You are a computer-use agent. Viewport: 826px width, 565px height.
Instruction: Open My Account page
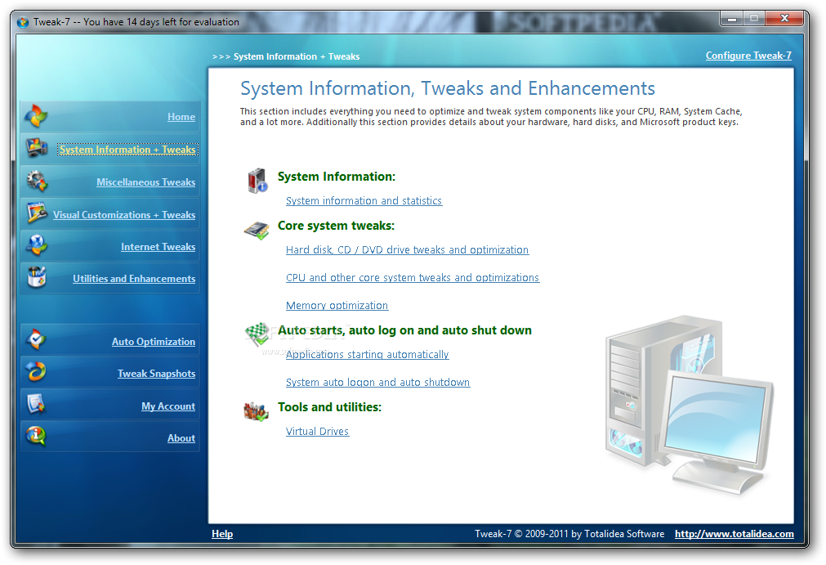pyautogui.click(x=168, y=406)
